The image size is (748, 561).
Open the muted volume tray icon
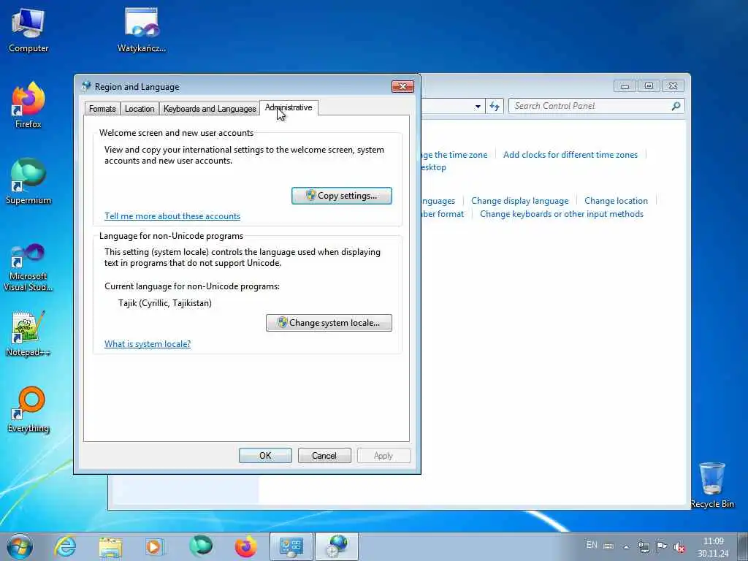679,548
